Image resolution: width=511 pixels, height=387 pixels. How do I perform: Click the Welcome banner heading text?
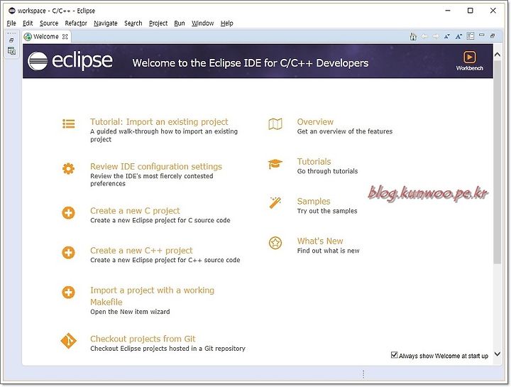point(251,63)
